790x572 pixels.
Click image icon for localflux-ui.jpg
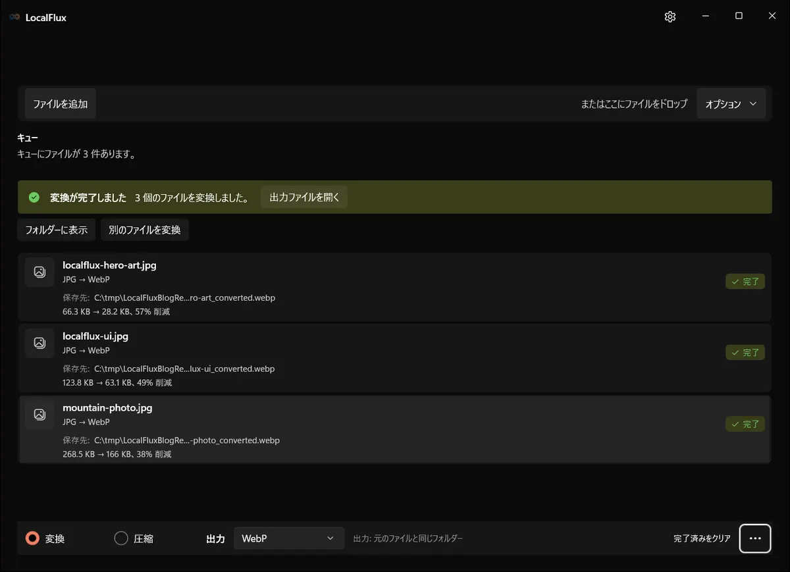click(x=39, y=343)
